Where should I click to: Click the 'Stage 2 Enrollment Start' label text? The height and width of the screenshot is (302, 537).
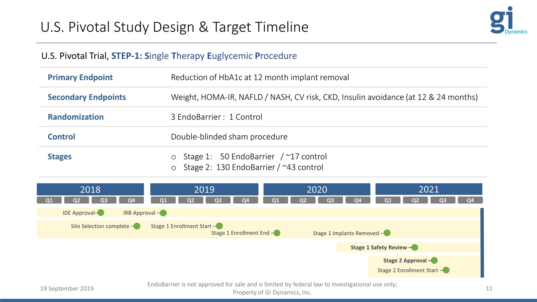(x=408, y=271)
